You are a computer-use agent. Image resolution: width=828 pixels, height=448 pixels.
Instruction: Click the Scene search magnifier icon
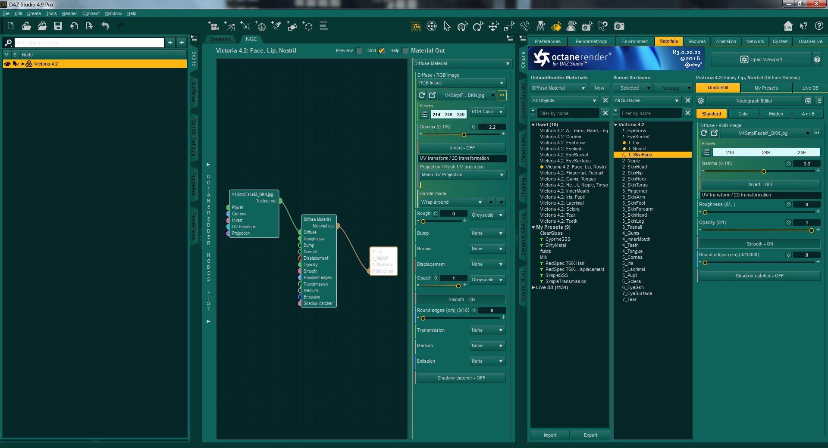coord(8,43)
